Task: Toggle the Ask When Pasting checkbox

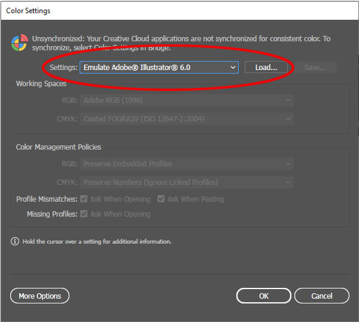Action: coord(162,199)
